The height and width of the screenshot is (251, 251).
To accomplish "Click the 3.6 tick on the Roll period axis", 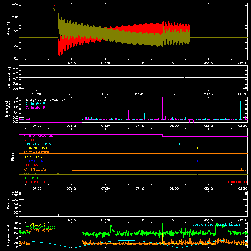I will (15, 88).
